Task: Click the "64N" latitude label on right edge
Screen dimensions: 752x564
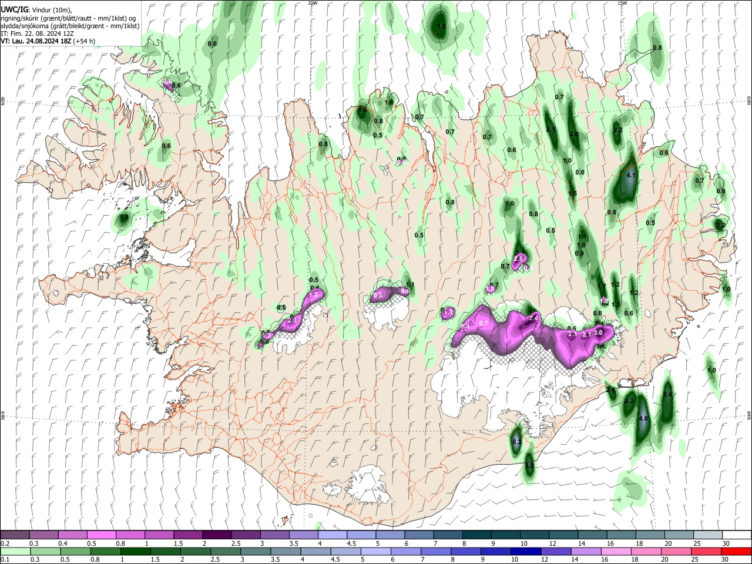Action: point(749,415)
